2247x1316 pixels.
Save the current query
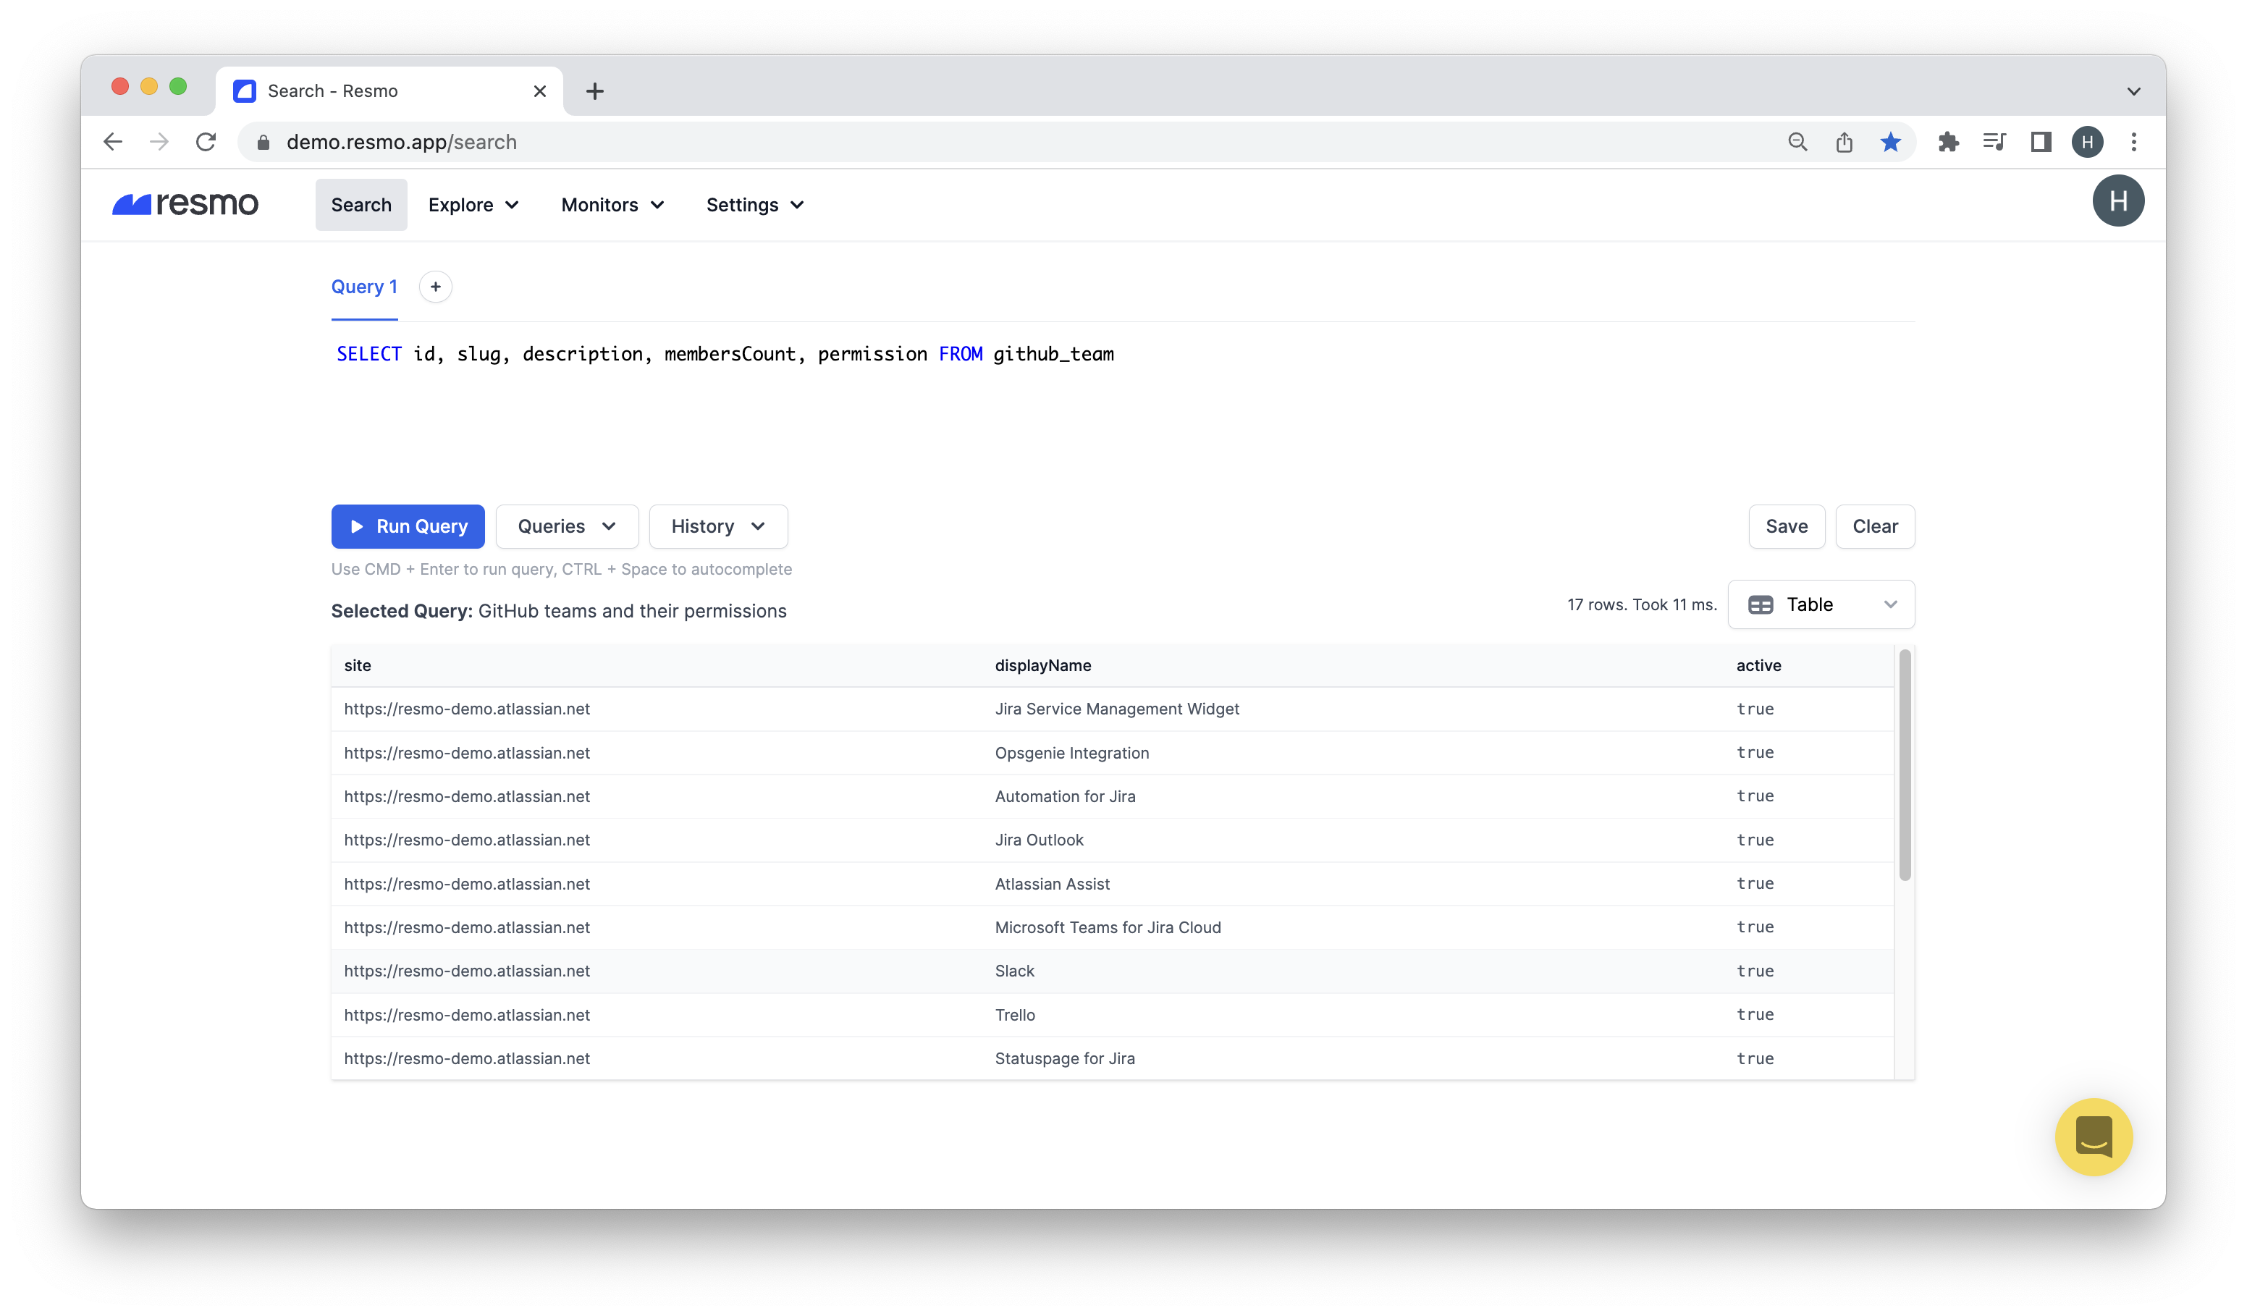coord(1786,527)
